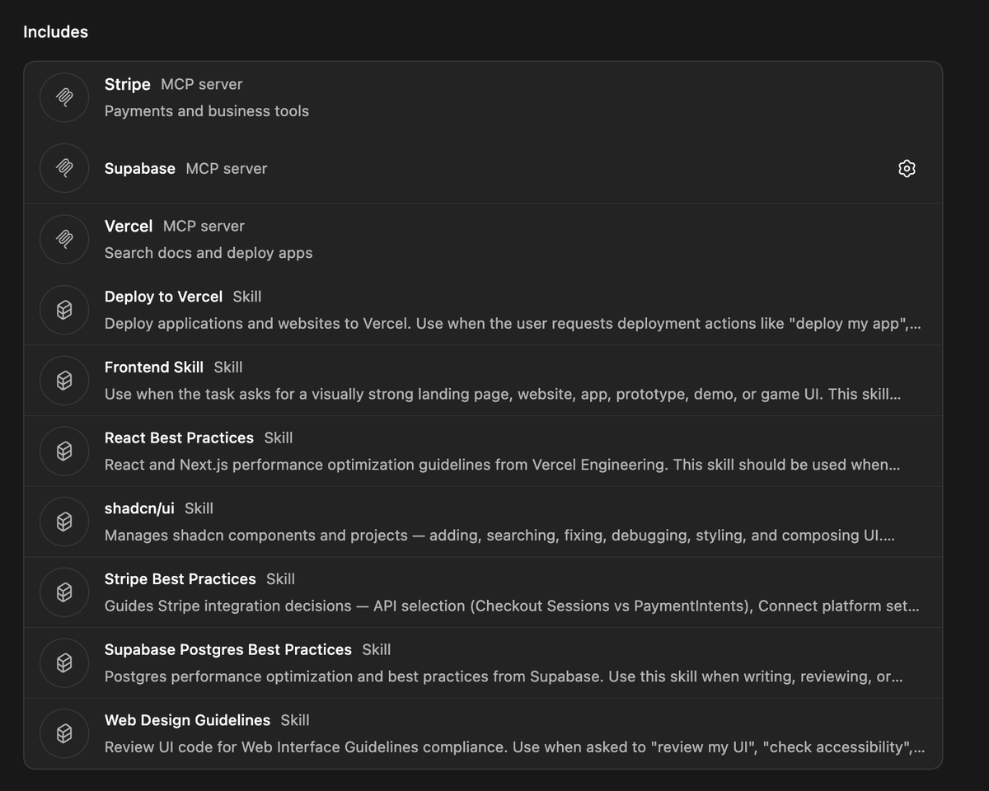Image resolution: width=989 pixels, height=791 pixels.
Task: Select the Stripe Best Practices title
Action: click(x=180, y=579)
